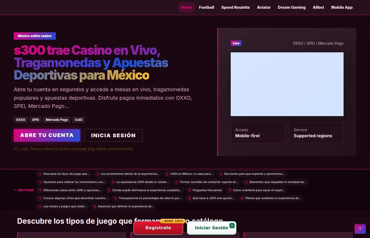Go to section 8 Elementos que respaldan la seriedad
This screenshot has height=238, width=370.
click(275, 182)
